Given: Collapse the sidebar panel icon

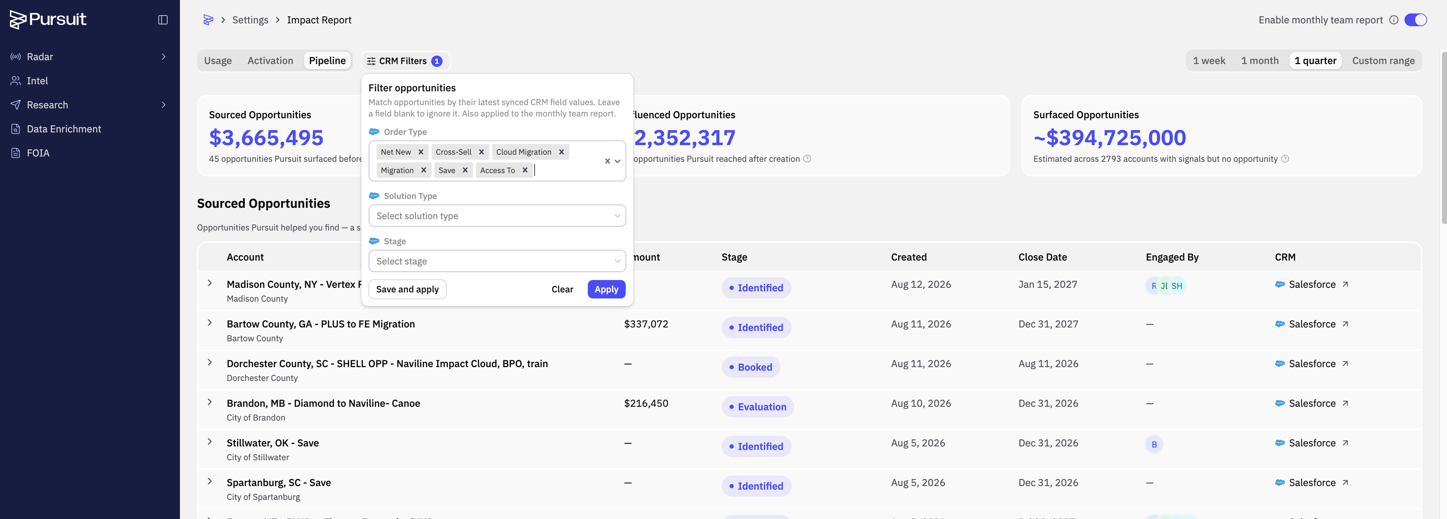Looking at the screenshot, I should click(x=163, y=20).
